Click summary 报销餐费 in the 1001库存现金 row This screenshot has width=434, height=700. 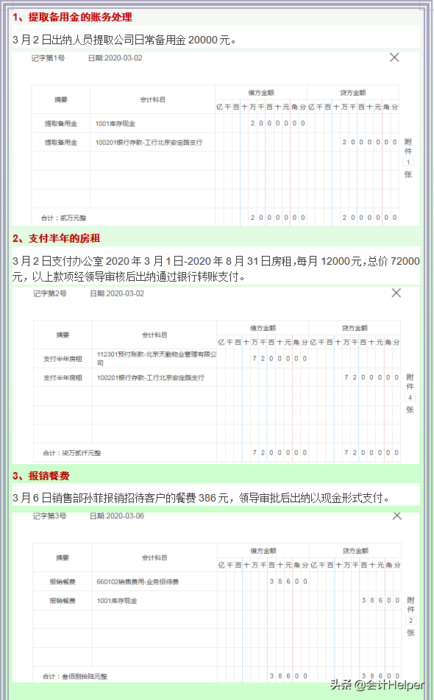(63, 601)
